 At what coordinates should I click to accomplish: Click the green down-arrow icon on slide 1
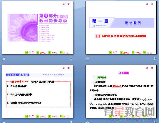pyautogui.click(x=49, y=52)
